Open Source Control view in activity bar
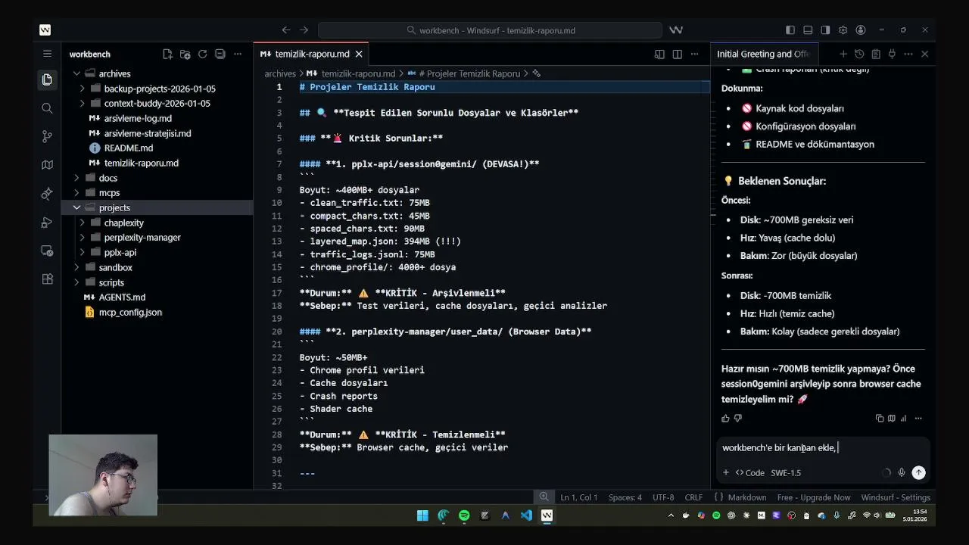This screenshot has width=969, height=545. [47, 136]
